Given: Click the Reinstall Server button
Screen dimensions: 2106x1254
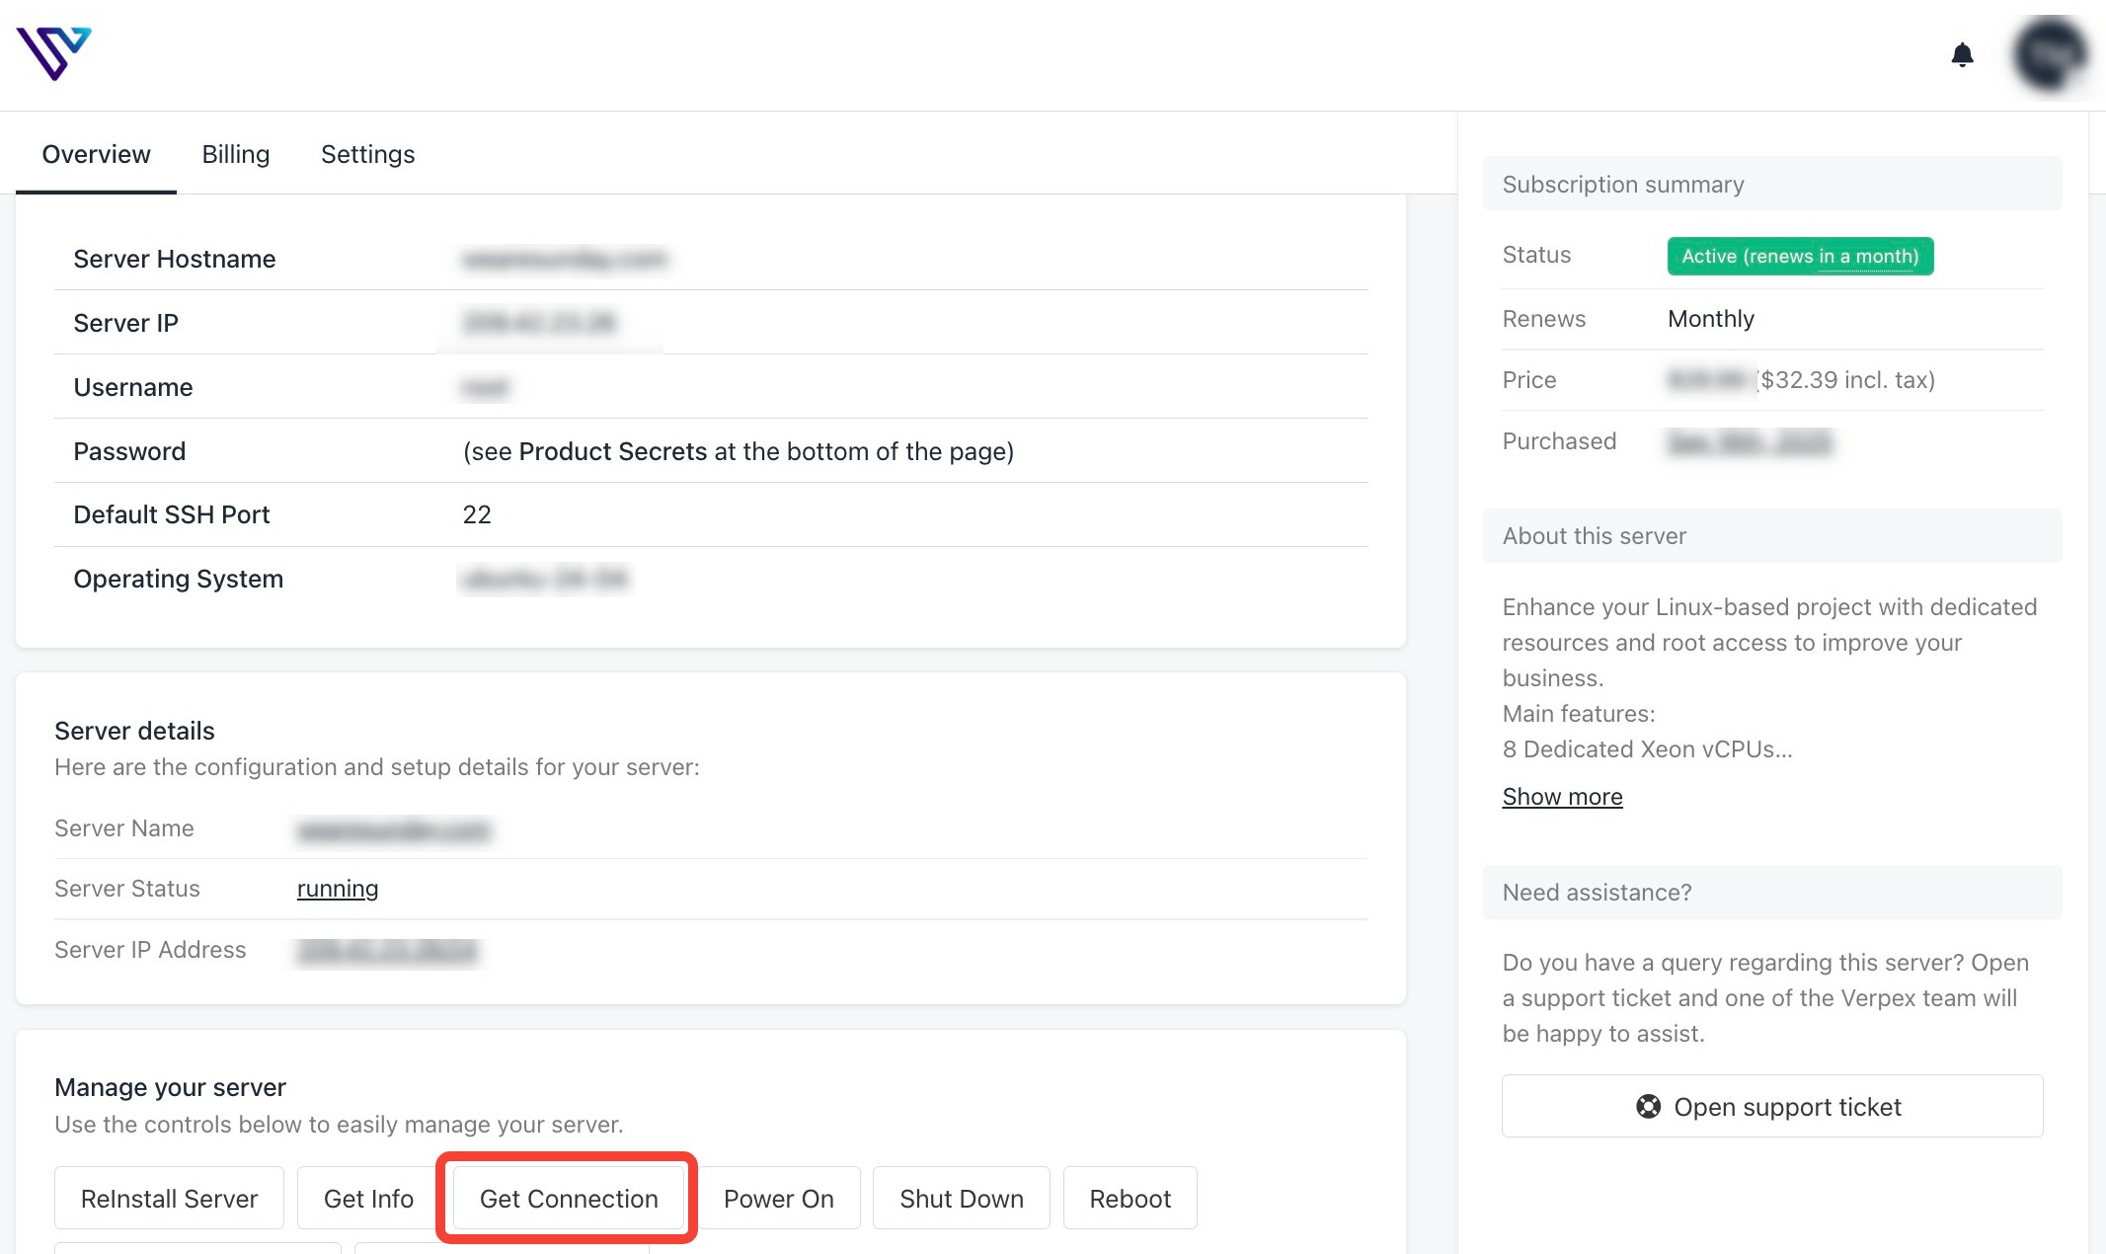Looking at the screenshot, I should point(169,1198).
